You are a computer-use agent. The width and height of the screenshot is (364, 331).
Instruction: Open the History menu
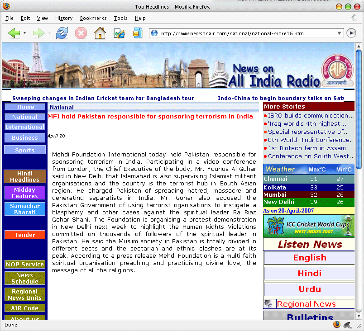(64, 18)
